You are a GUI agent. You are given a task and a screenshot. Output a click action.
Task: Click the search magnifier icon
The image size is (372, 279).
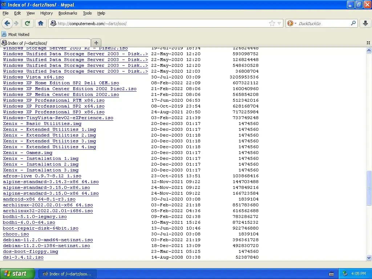tap(353, 23)
